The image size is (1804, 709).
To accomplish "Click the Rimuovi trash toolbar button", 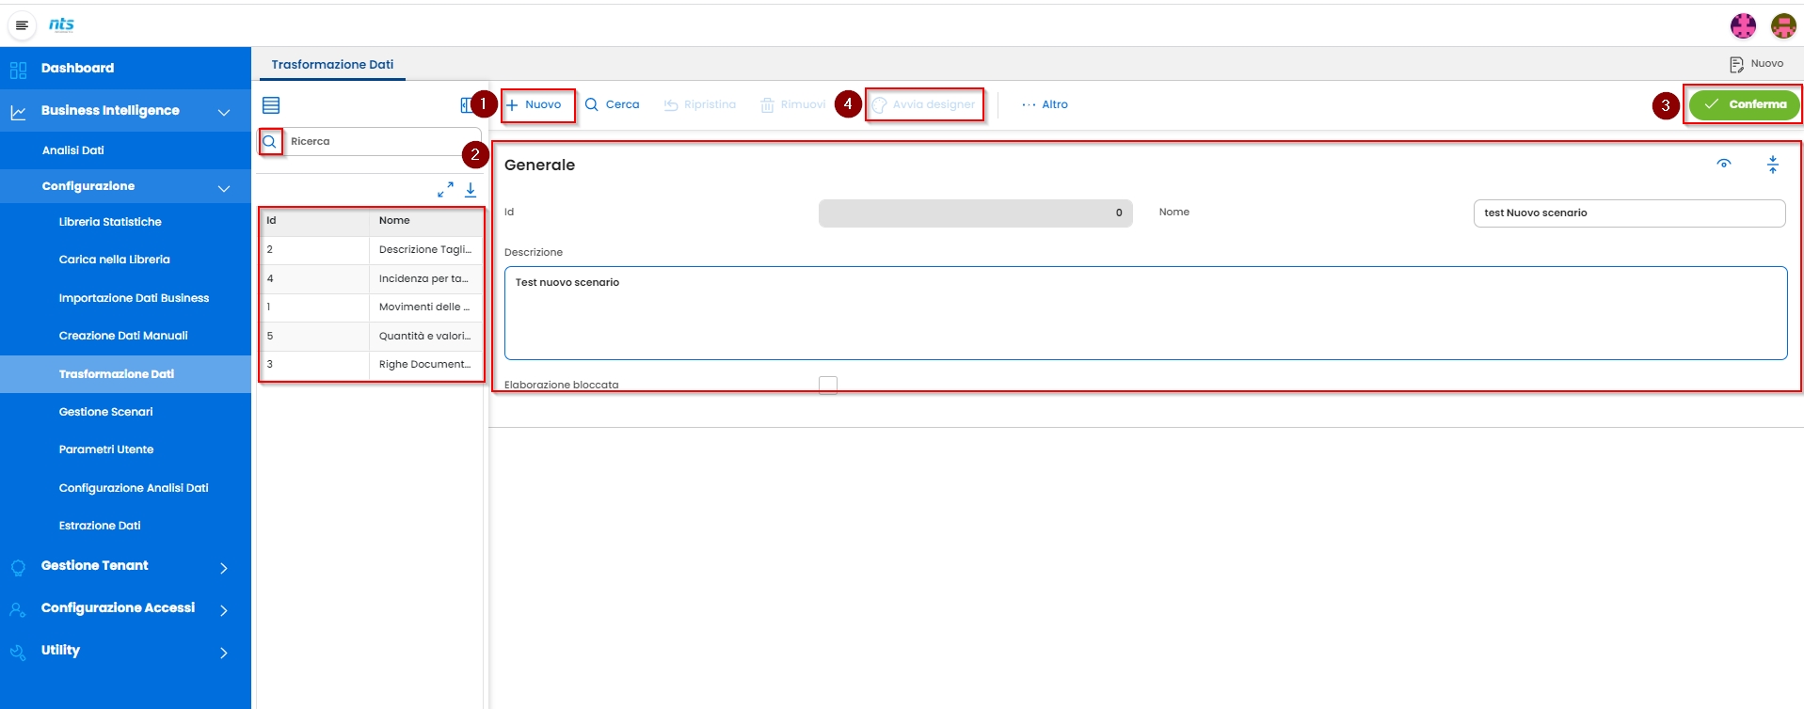I will coord(792,104).
